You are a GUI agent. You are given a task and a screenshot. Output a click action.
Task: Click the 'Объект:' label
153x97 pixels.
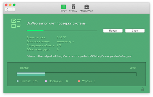point(31,56)
